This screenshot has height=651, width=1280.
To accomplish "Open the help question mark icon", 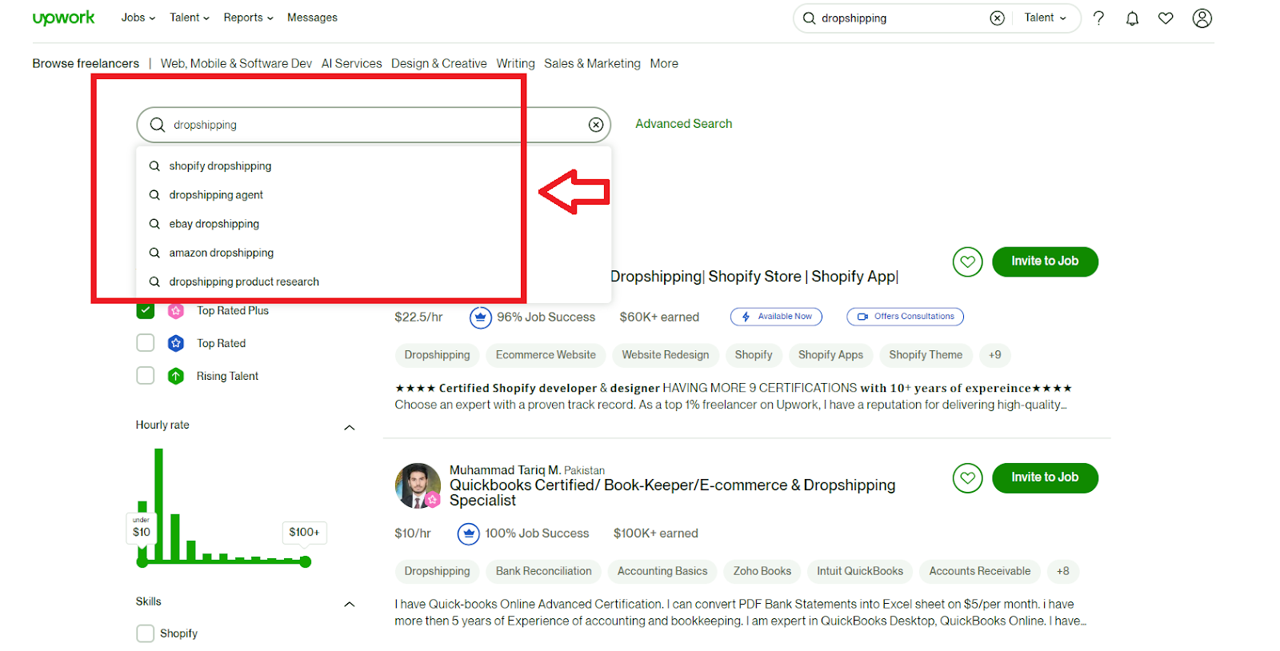I will pyautogui.click(x=1098, y=18).
